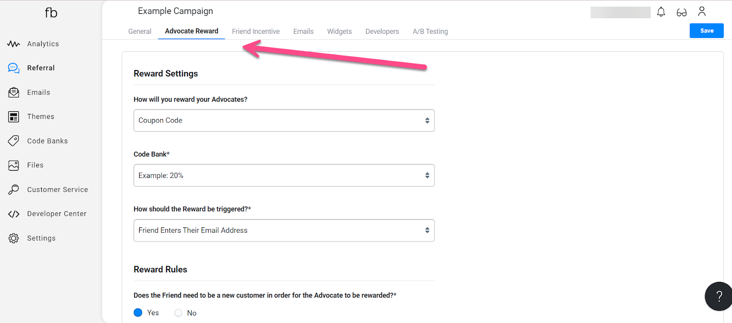Select the No radio option
The height and width of the screenshot is (323, 732).
178,313
